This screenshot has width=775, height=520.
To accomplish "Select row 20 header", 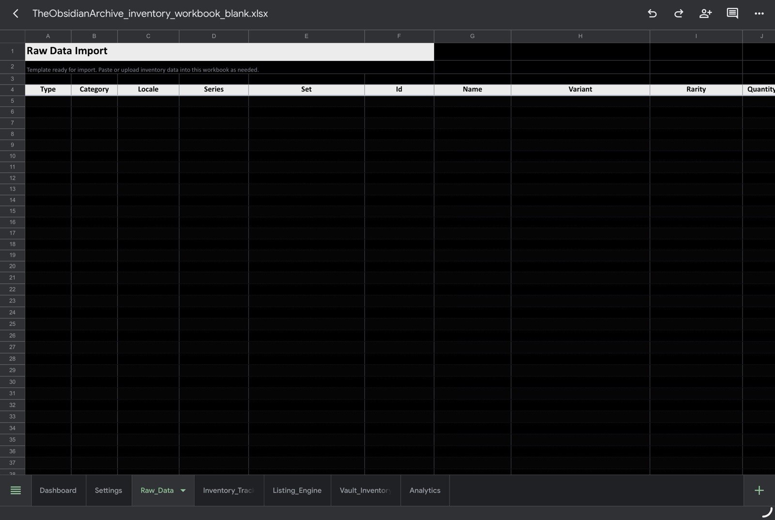I will coord(13,266).
